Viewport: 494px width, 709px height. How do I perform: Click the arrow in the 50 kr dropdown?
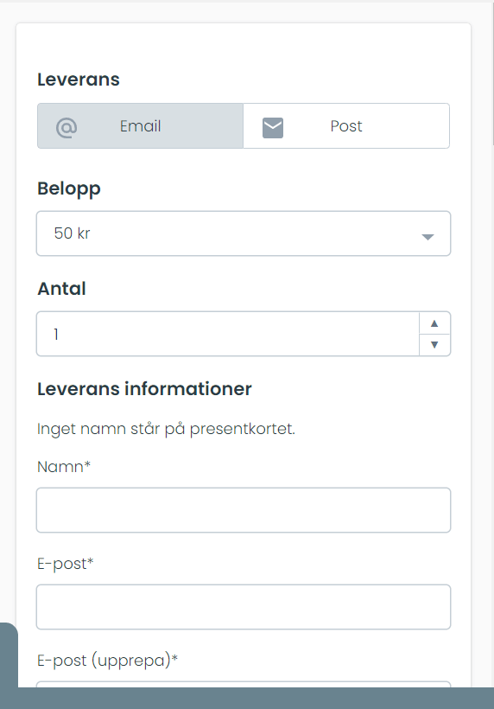point(427,237)
